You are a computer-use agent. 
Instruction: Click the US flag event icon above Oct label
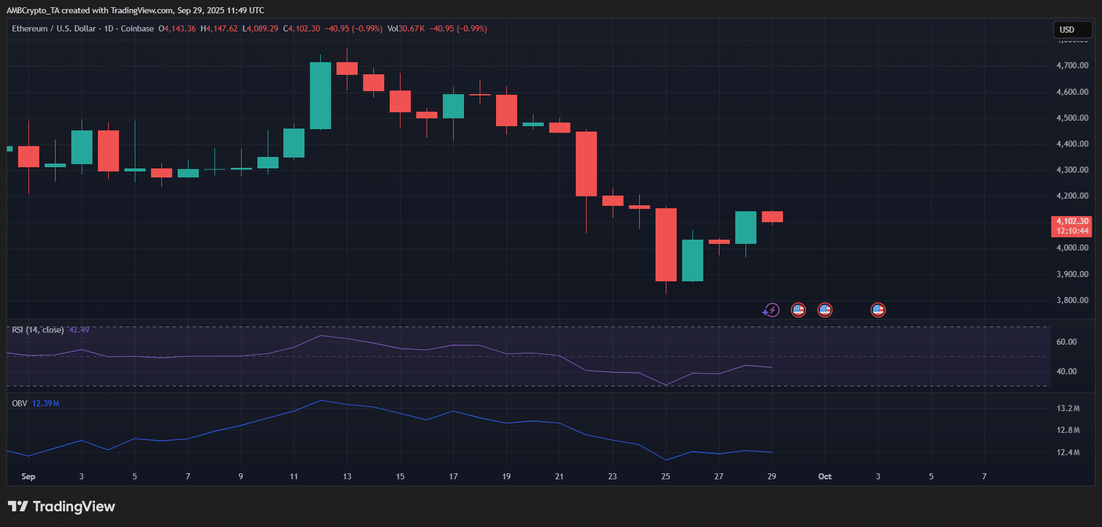pos(825,310)
